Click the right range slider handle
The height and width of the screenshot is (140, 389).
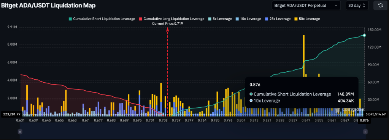point(365,132)
